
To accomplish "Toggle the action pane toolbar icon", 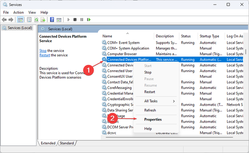I will tap(59, 20).
